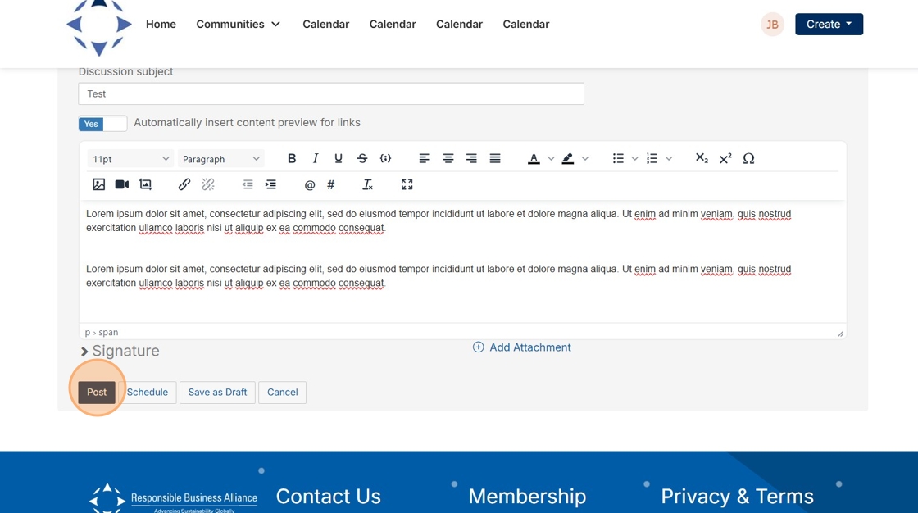Open the Paragraph format dropdown
918x513 pixels.
click(220, 159)
